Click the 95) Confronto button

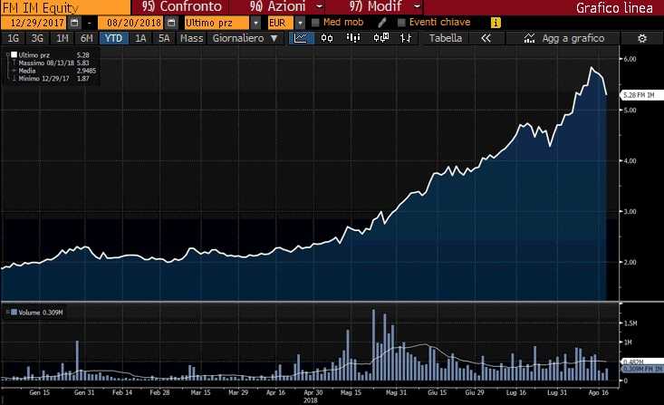(x=181, y=6)
